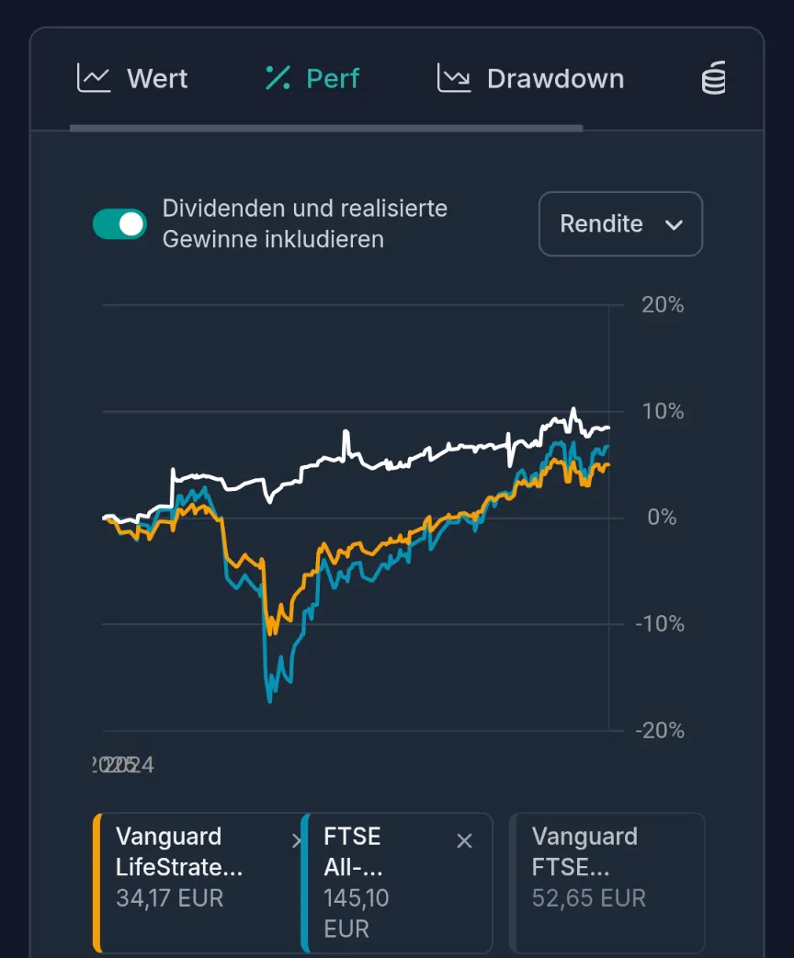The image size is (794, 958).
Task: Switch to the Wert tab label
Action: [157, 79]
